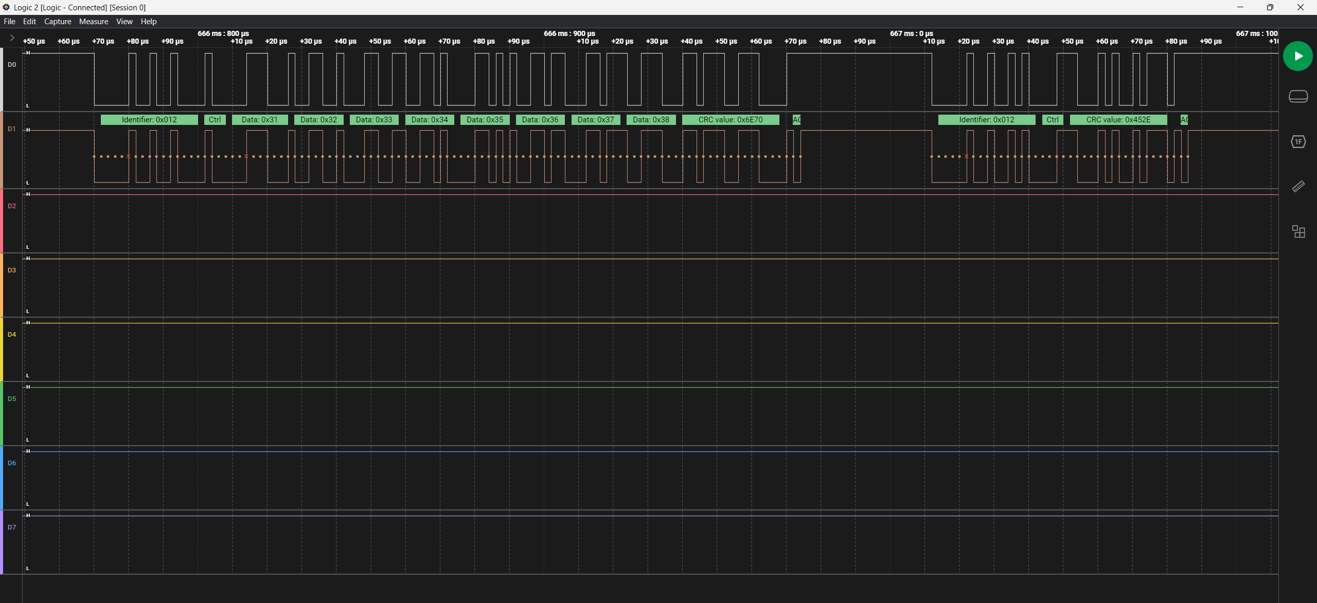Expand the left sidebar chevron arrow

point(12,38)
